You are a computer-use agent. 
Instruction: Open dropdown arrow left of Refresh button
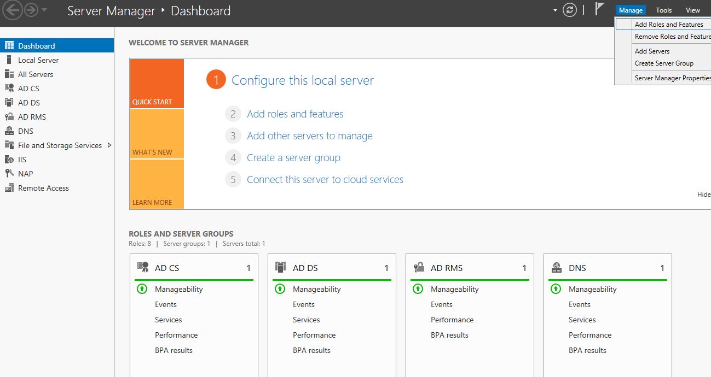(x=555, y=10)
